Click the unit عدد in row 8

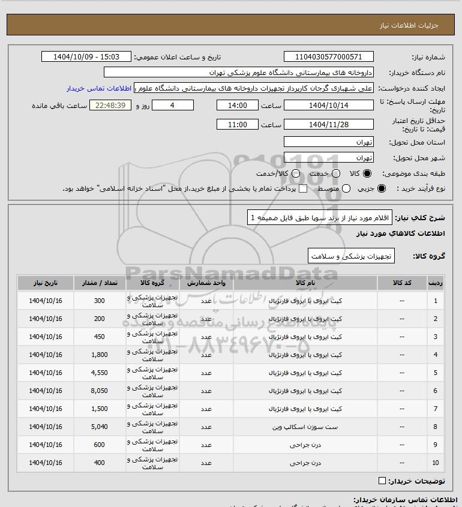[x=206, y=427]
